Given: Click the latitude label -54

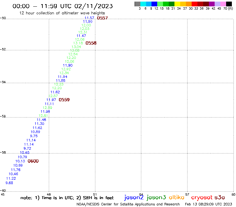Looking at the screenshot, I should click(3, 82).
